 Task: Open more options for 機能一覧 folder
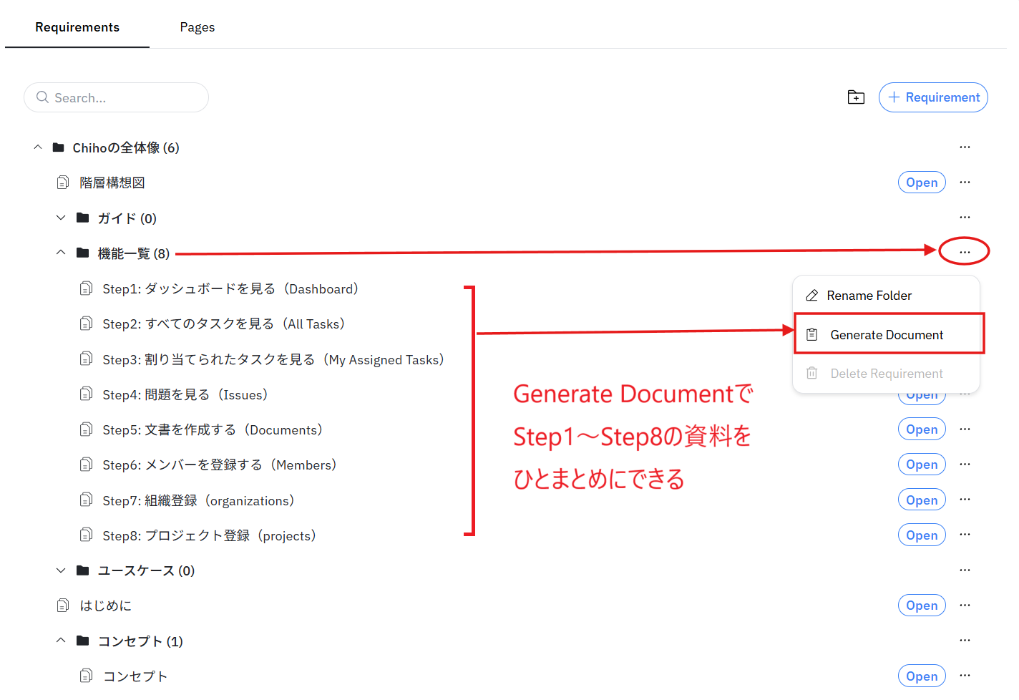[965, 252]
